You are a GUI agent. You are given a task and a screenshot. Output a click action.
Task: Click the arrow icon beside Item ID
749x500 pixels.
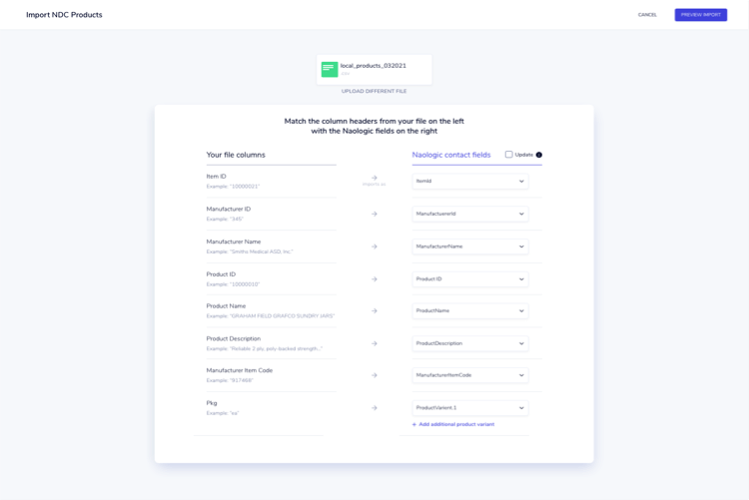pyautogui.click(x=374, y=178)
